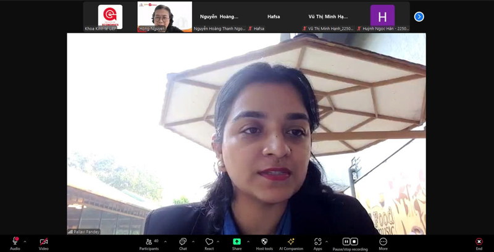
Task: Open Host tools shield icon
Action: [x=264, y=241]
